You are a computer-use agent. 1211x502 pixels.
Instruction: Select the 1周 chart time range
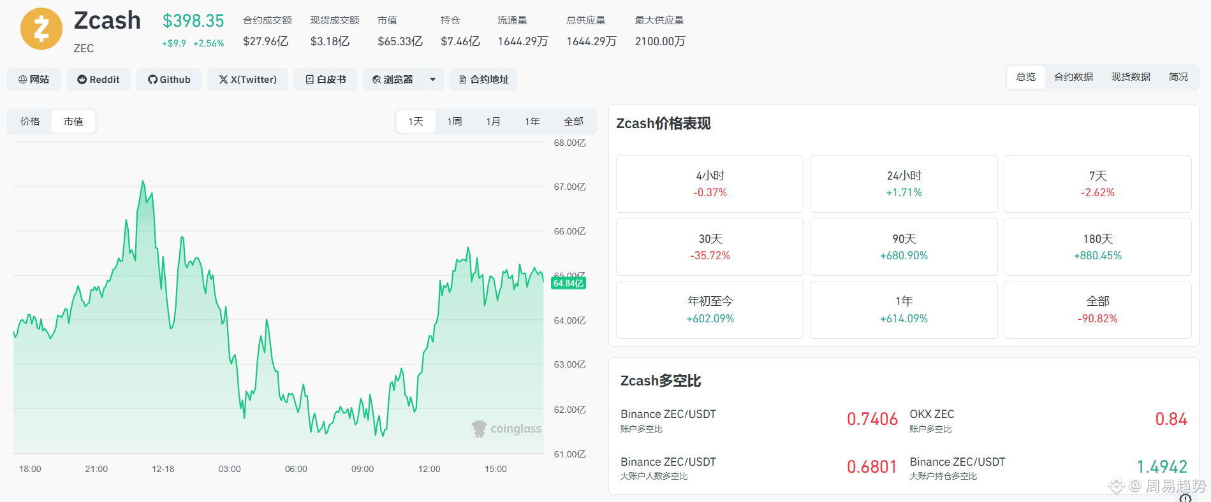[x=455, y=122]
